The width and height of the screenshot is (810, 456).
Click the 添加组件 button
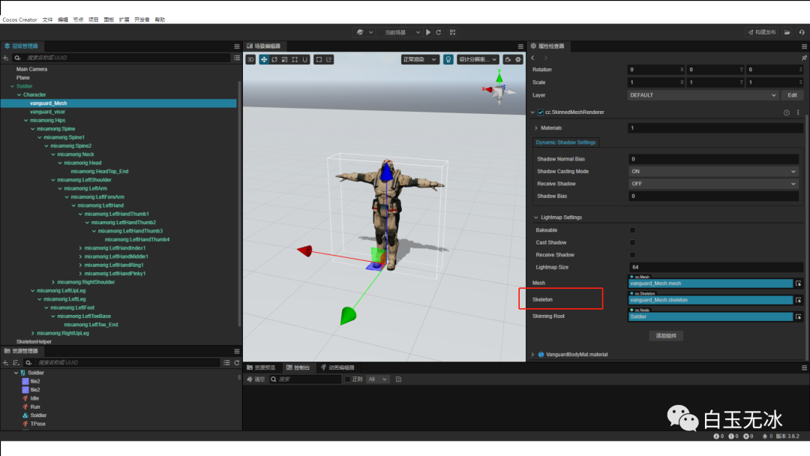(666, 335)
